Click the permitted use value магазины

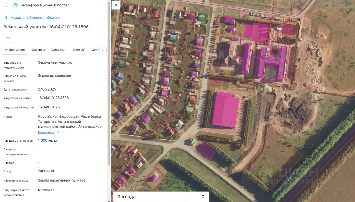pyautogui.click(x=46, y=190)
